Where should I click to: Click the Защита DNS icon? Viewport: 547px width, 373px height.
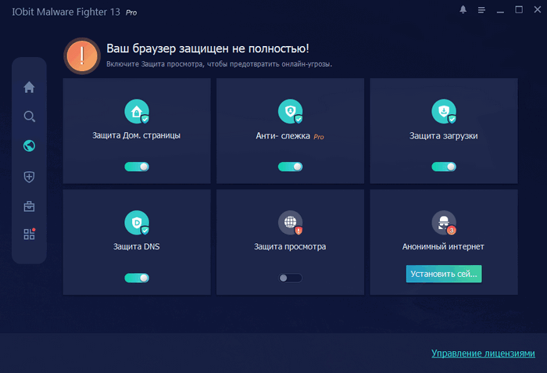pyautogui.click(x=137, y=223)
